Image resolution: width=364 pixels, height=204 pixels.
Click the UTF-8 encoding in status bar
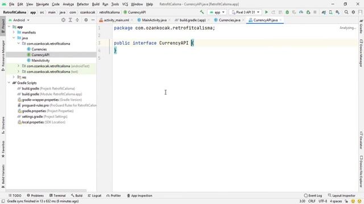(322, 201)
